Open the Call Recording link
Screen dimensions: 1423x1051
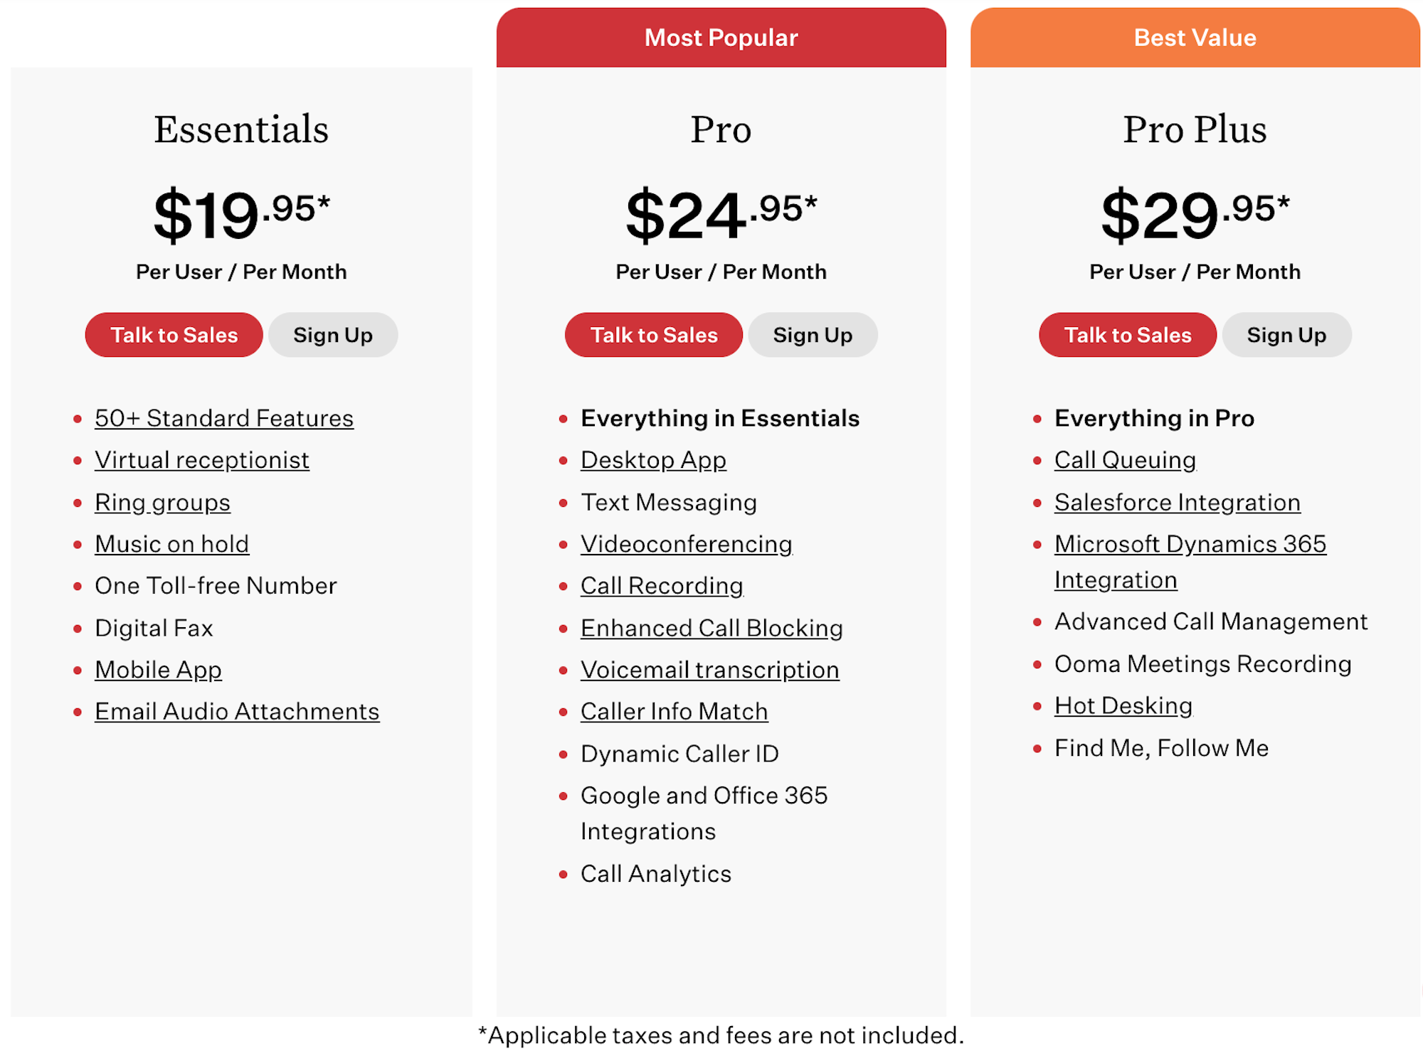tap(662, 586)
